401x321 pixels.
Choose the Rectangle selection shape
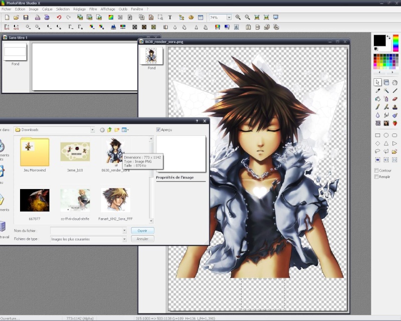377,135
